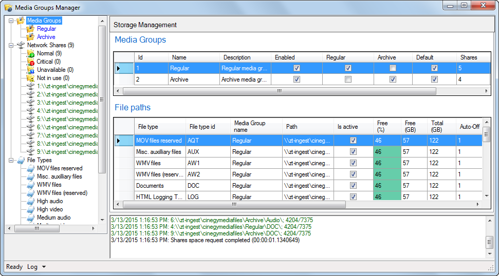This screenshot has width=499, height=276.
Task: Select Archive in the Media Groups tree
Action: [46, 37]
